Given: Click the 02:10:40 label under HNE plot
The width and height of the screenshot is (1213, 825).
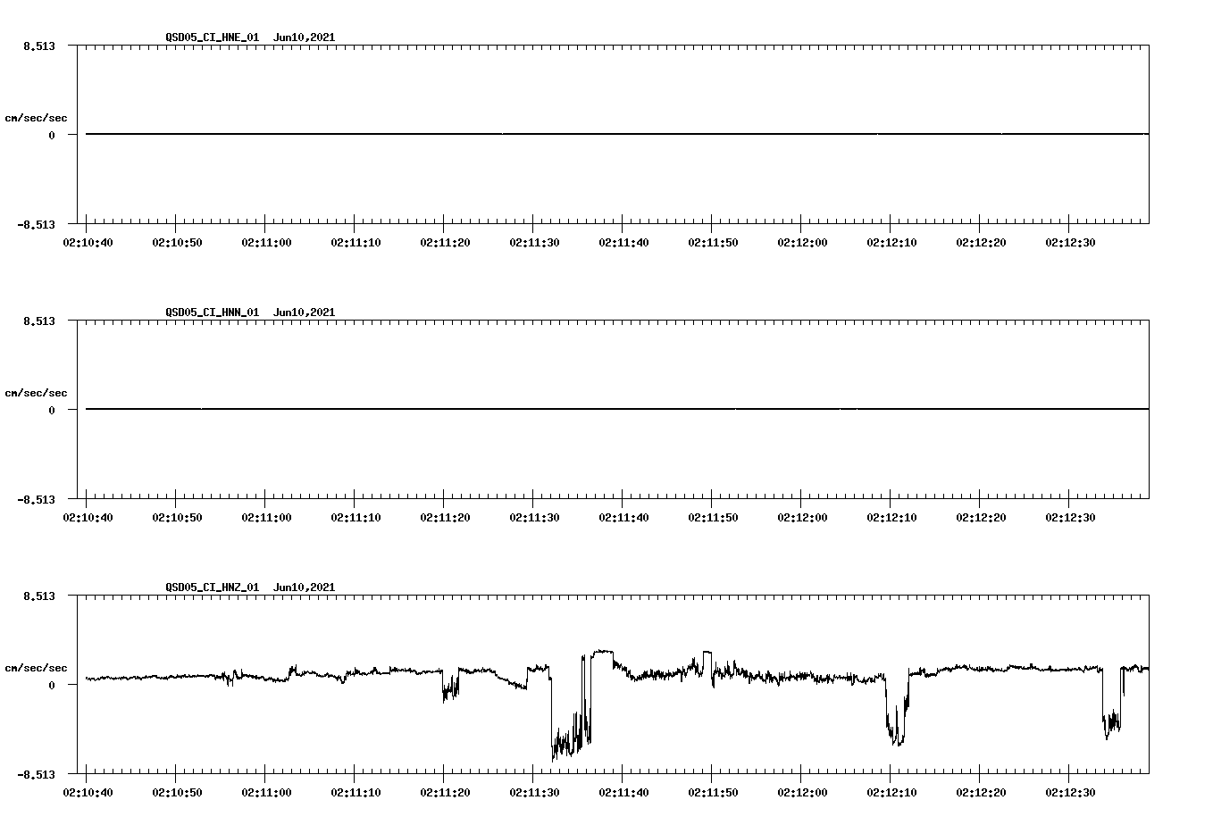Looking at the screenshot, I should 88,243.
